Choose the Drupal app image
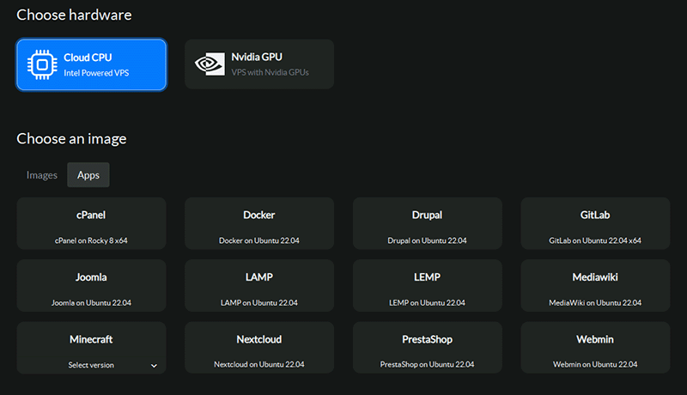687x395 pixels. click(427, 223)
